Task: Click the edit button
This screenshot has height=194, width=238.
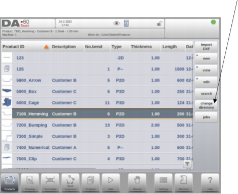Action: coord(206,82)
